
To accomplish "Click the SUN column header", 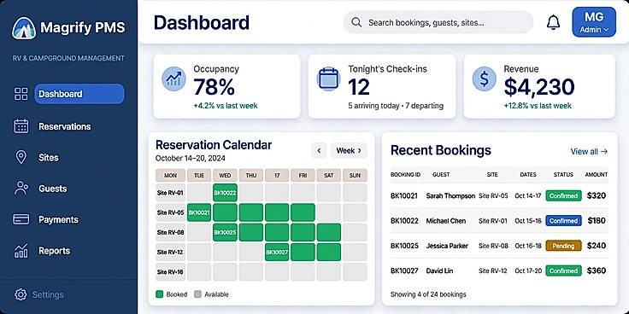I will pos(355,176).
